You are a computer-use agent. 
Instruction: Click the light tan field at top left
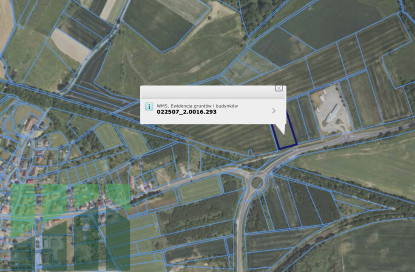pos(70,45)
